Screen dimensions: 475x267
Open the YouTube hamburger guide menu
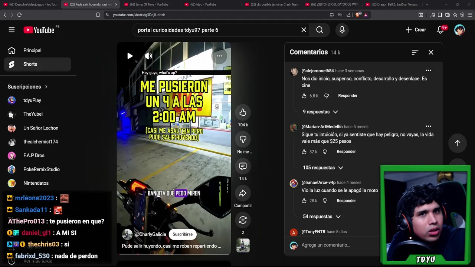click(x=12, y=30)
